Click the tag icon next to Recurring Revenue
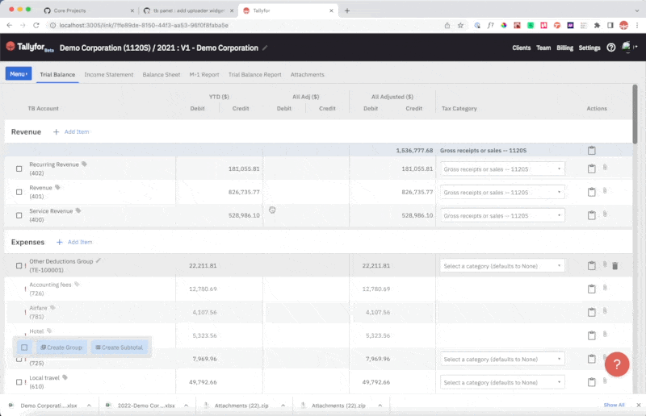The image size is (646, 416). [84, 164]
